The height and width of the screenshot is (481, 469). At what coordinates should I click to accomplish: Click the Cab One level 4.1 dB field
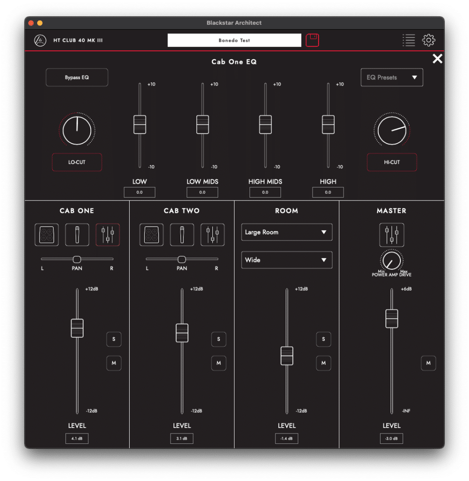pyautogui.click(x=77, y=438)
